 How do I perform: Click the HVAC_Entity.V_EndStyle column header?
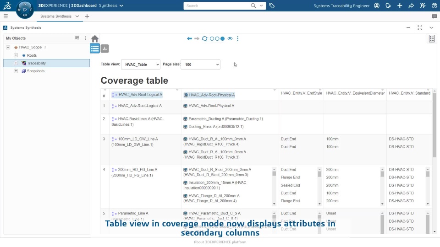pyautogui.click(x=302, y=93)
